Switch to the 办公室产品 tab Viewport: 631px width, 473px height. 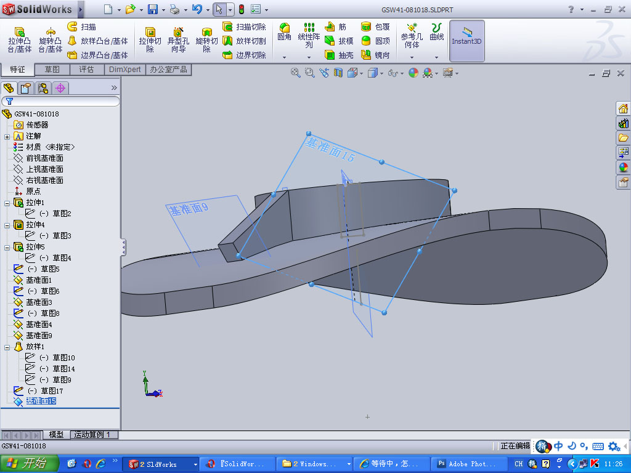click(x=169, y=70)
